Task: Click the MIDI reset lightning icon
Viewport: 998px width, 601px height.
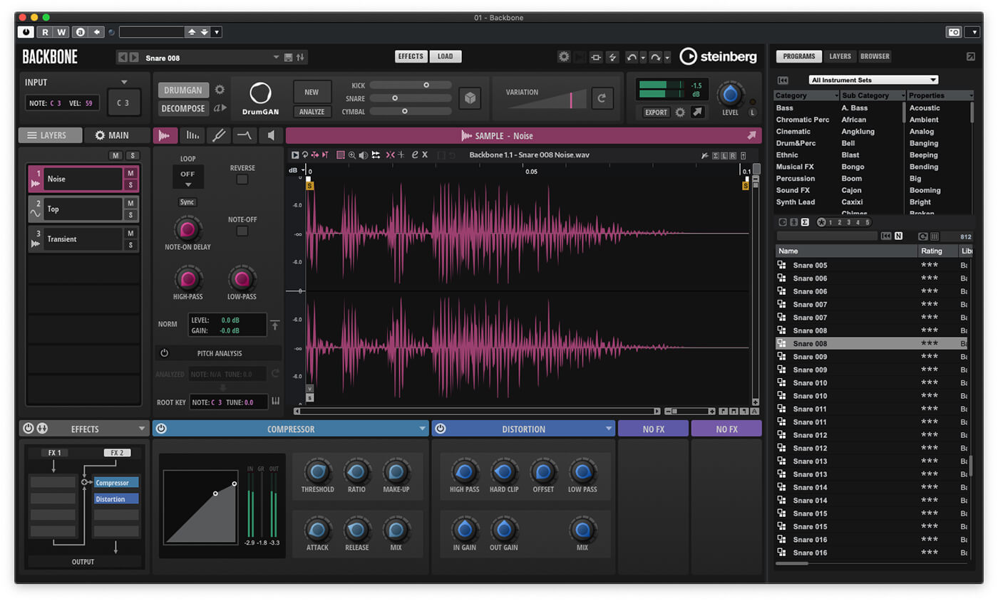Action: click(x=612, y=57)
